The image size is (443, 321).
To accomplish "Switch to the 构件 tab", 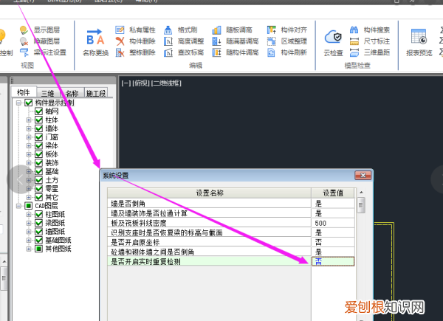I will click(x=24, y=92).
